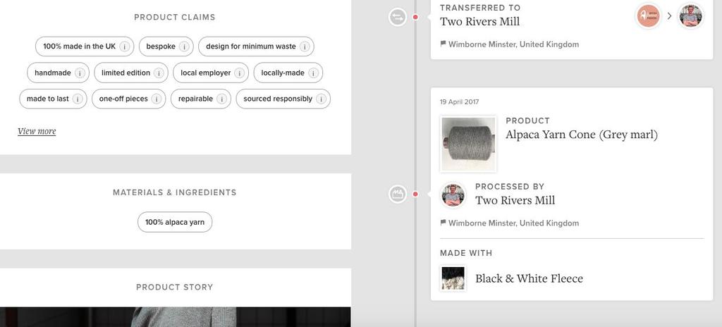Click timeline dot for transfer event
Viewport: 722px width, 327px height.
[x=415, y=18]
